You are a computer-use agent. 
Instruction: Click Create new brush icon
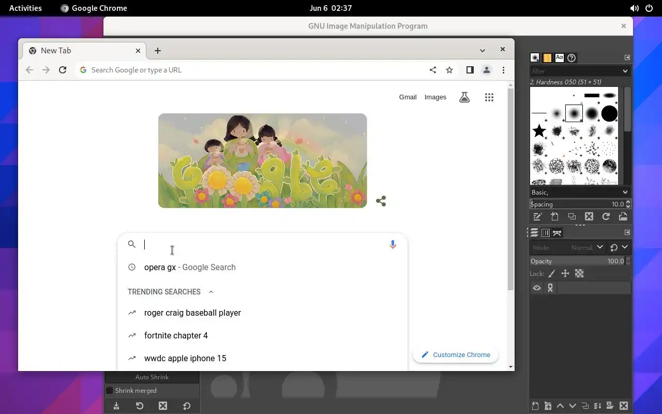[554, 217]
